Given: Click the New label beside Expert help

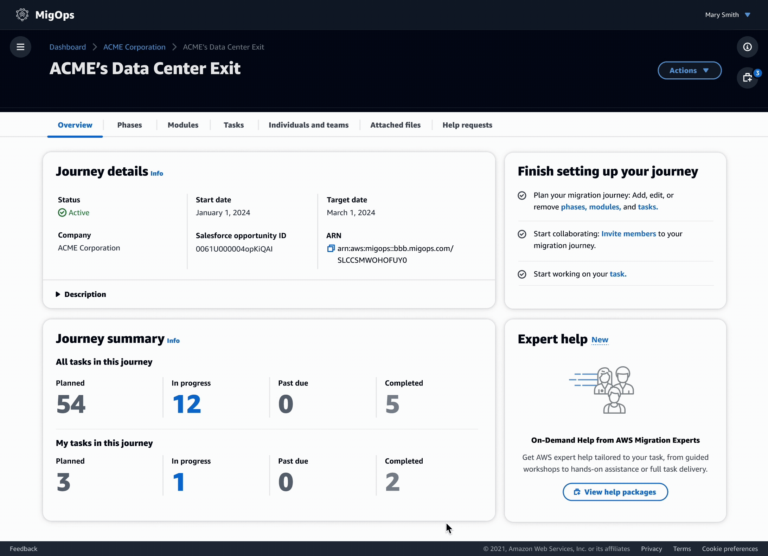Looking at the screenshot, I should pyautogui.click(x=600, y=340).
